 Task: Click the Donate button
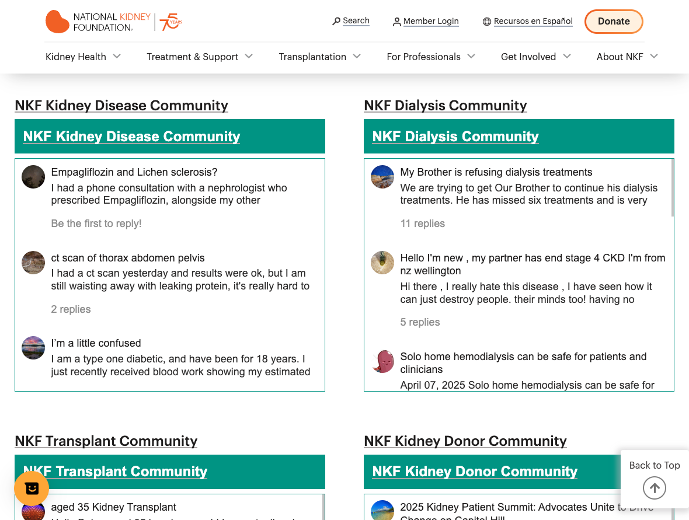pyautogui.click(x=614, y=22)
